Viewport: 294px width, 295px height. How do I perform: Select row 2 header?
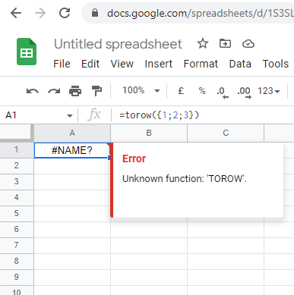coord(17,166)
